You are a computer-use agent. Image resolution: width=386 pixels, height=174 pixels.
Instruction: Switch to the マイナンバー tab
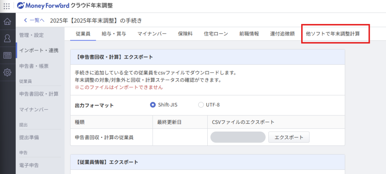tap(152, 34)
